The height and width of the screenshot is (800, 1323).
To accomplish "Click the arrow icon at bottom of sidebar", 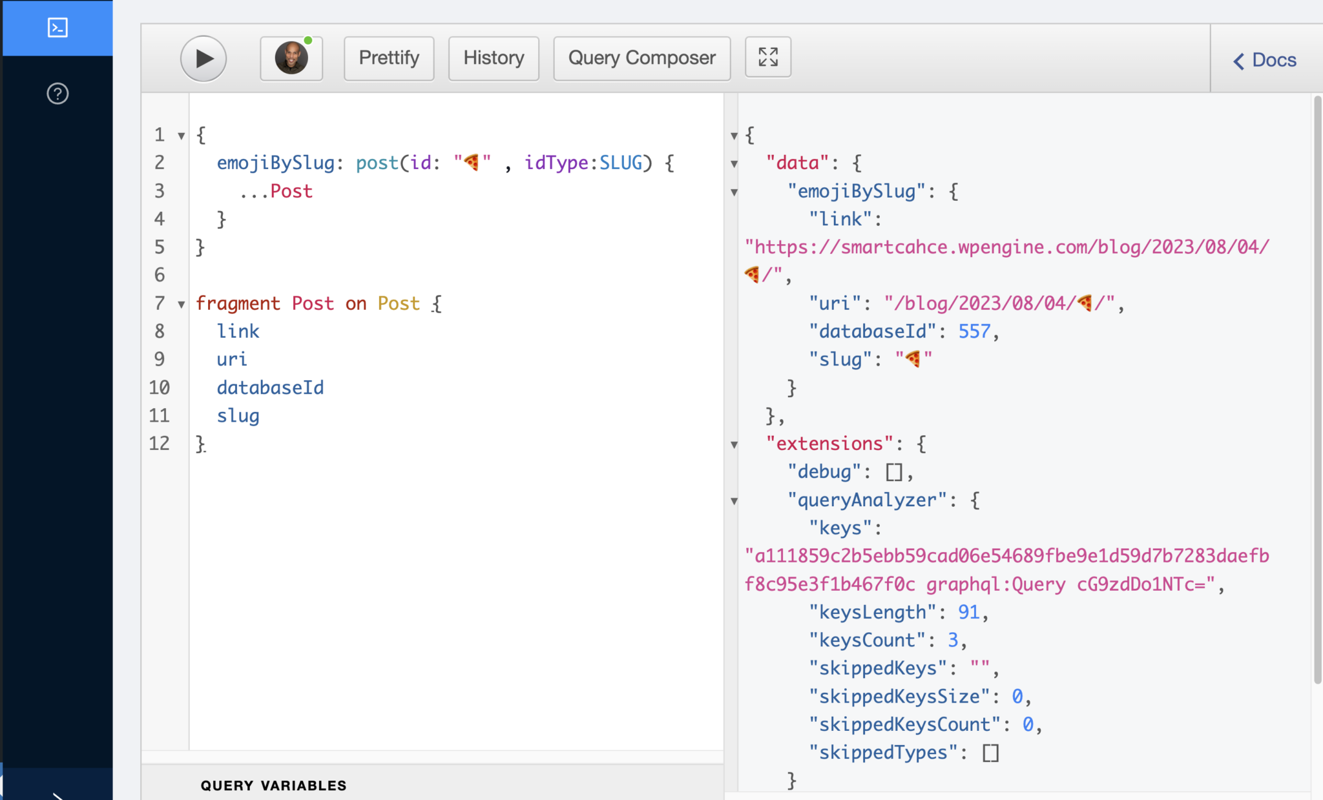I will [57, 795].
